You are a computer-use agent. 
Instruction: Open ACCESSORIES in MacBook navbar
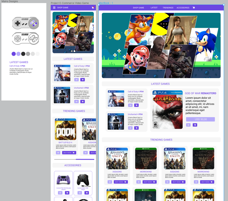[x=183, y=8]
